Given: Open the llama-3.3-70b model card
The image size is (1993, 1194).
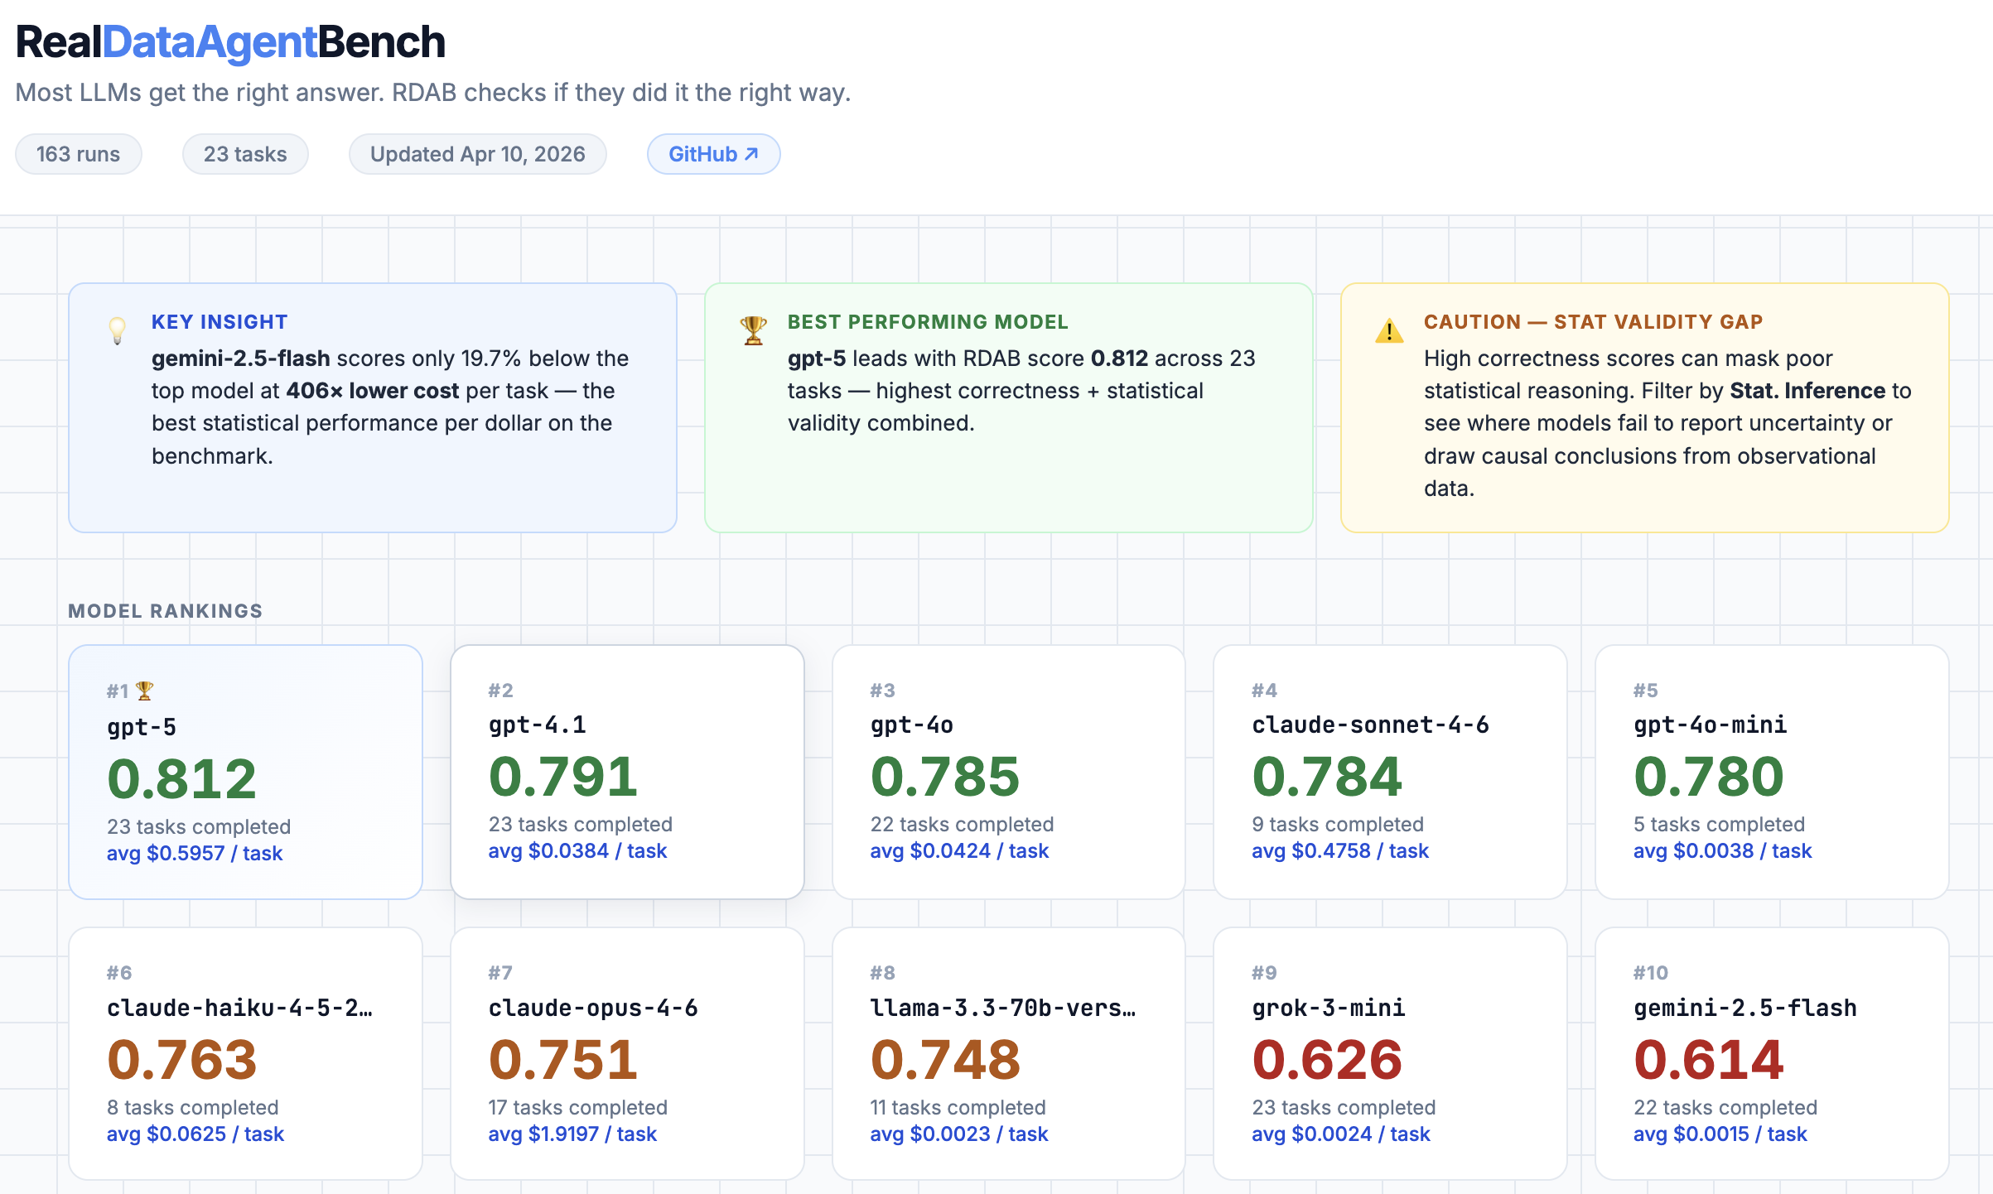Looking at the screenshot, I should (1008, 1053).
